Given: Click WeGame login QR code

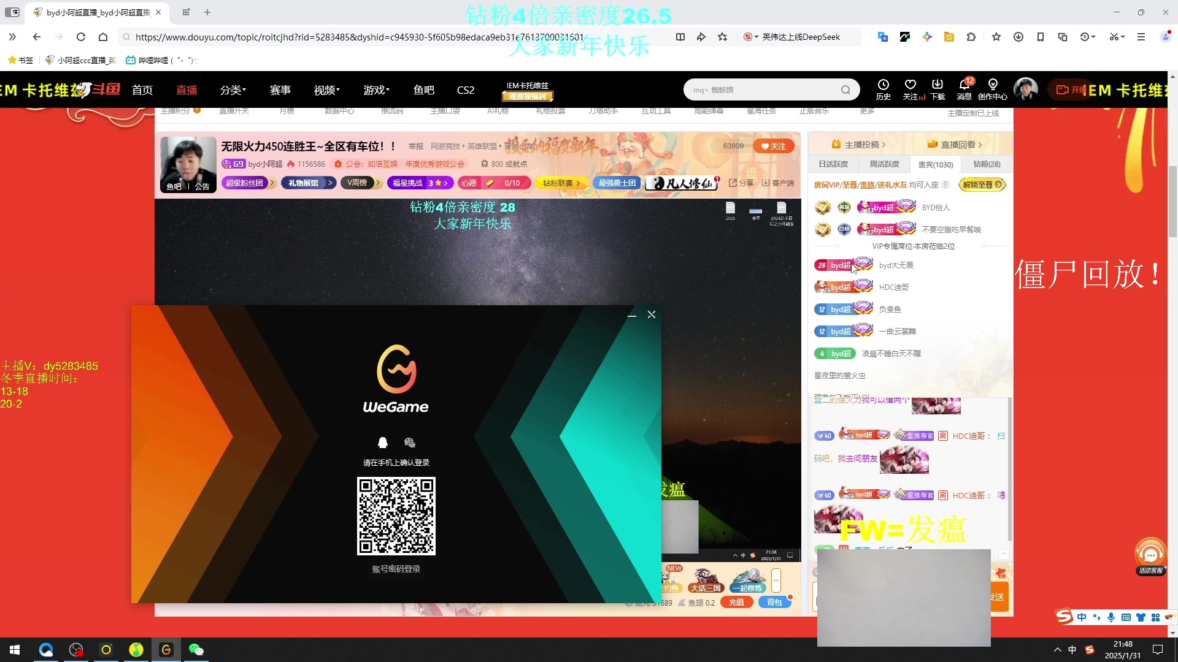Looking at the screenshot, I should click(x=396, y=516).
